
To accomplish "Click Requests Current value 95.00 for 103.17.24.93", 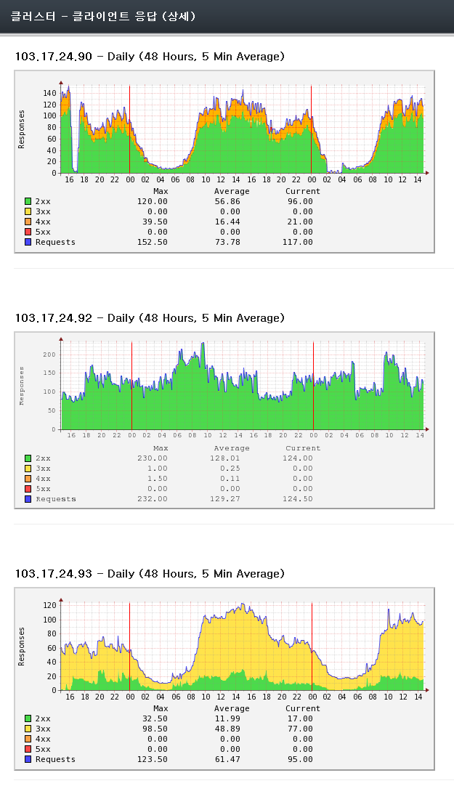I will tap(300, 760).
